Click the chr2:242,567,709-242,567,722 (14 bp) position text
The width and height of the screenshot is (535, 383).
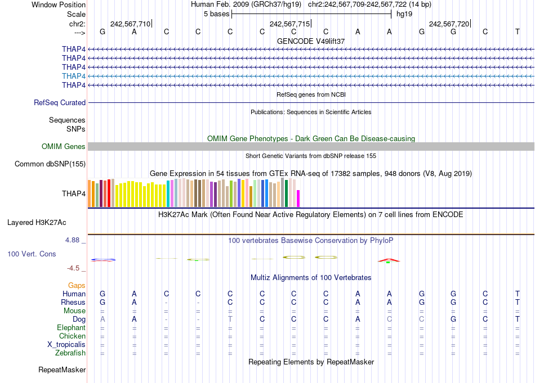(369, 4)
